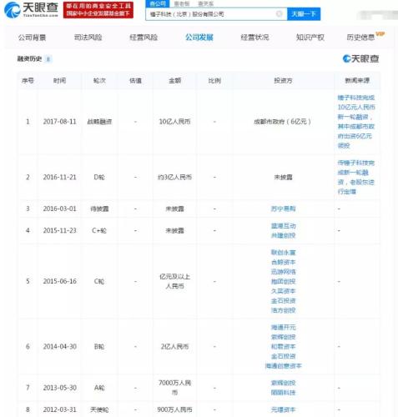
Task: Open the 和君资本 investor link
Action: (283, 347)
